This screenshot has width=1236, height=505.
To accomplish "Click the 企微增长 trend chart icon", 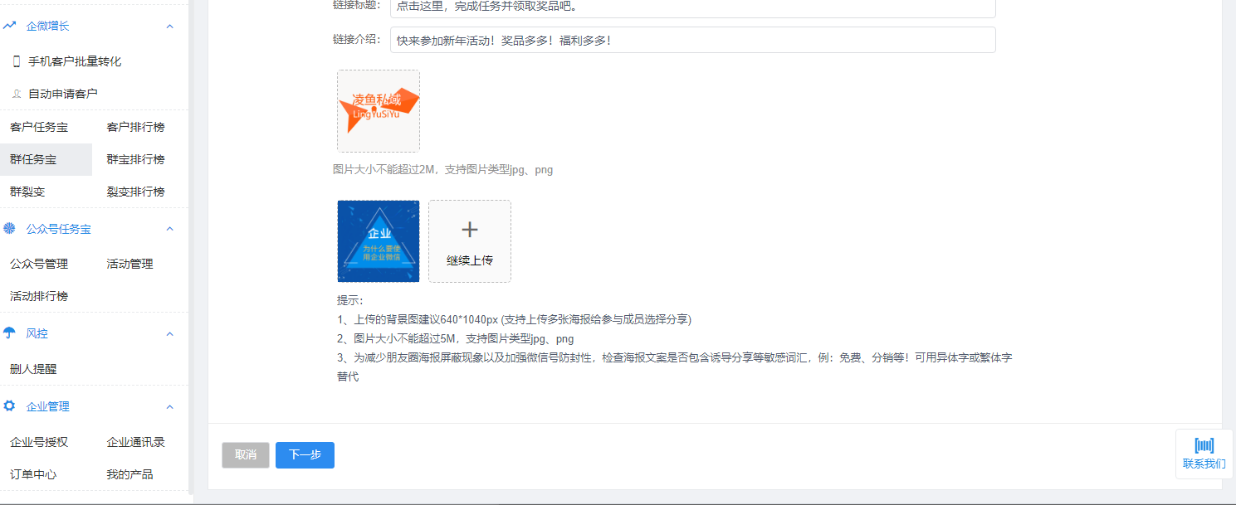I will (10, 26).
